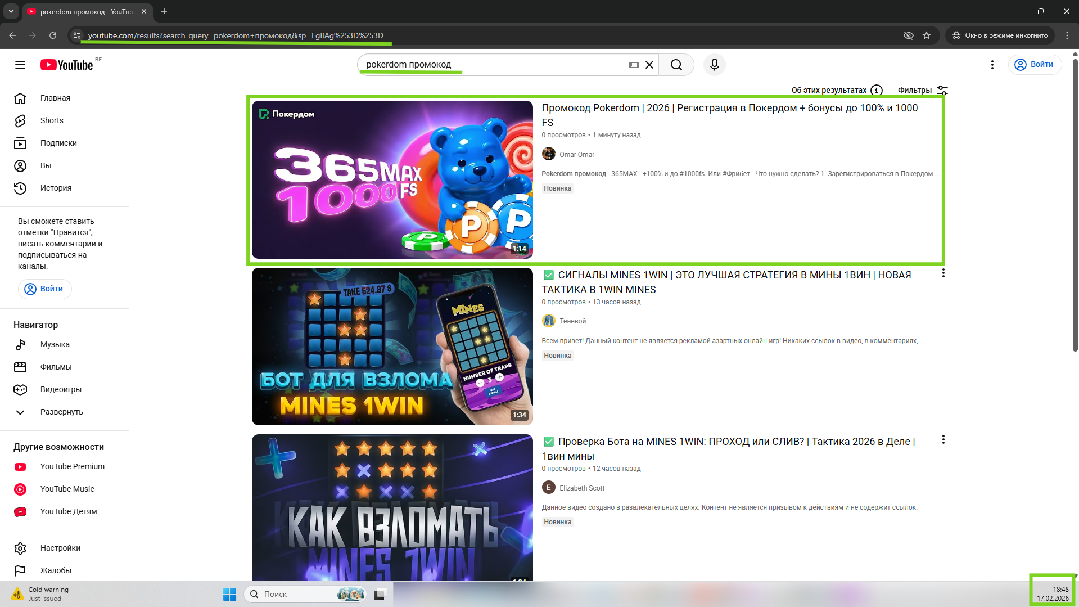Screen dimensions: 1079x607
Task: Open the Cold warning weather widget
Action: 40,594
